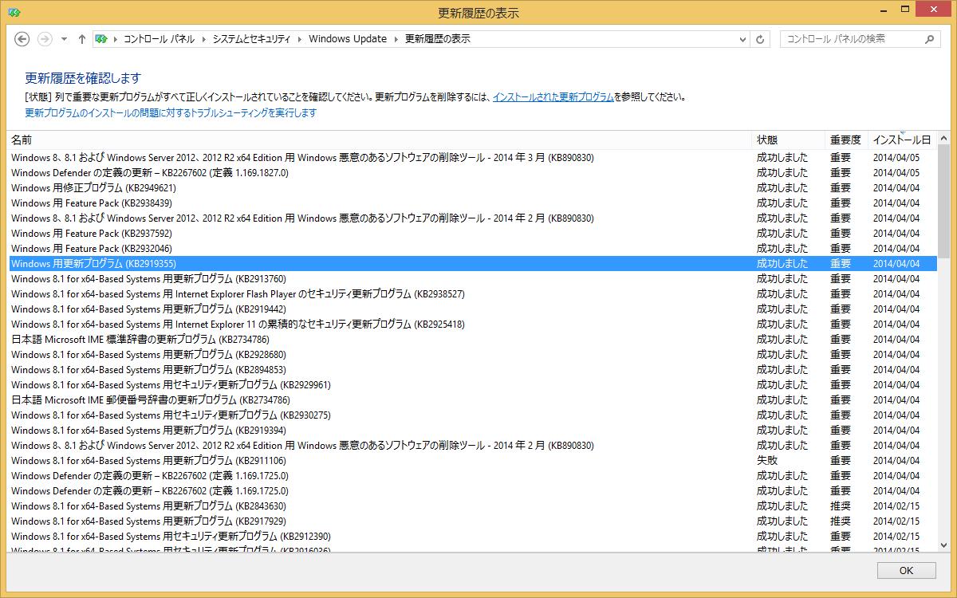Select update row KB2894853
957x598 pixels.
pyautogui.click(x=473, y=370)
